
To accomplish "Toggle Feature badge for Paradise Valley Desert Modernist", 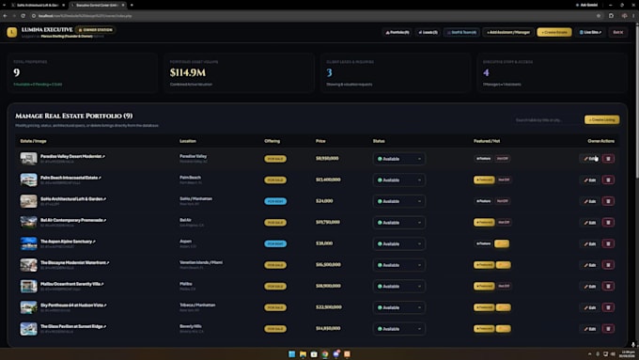I will (483, 159).
